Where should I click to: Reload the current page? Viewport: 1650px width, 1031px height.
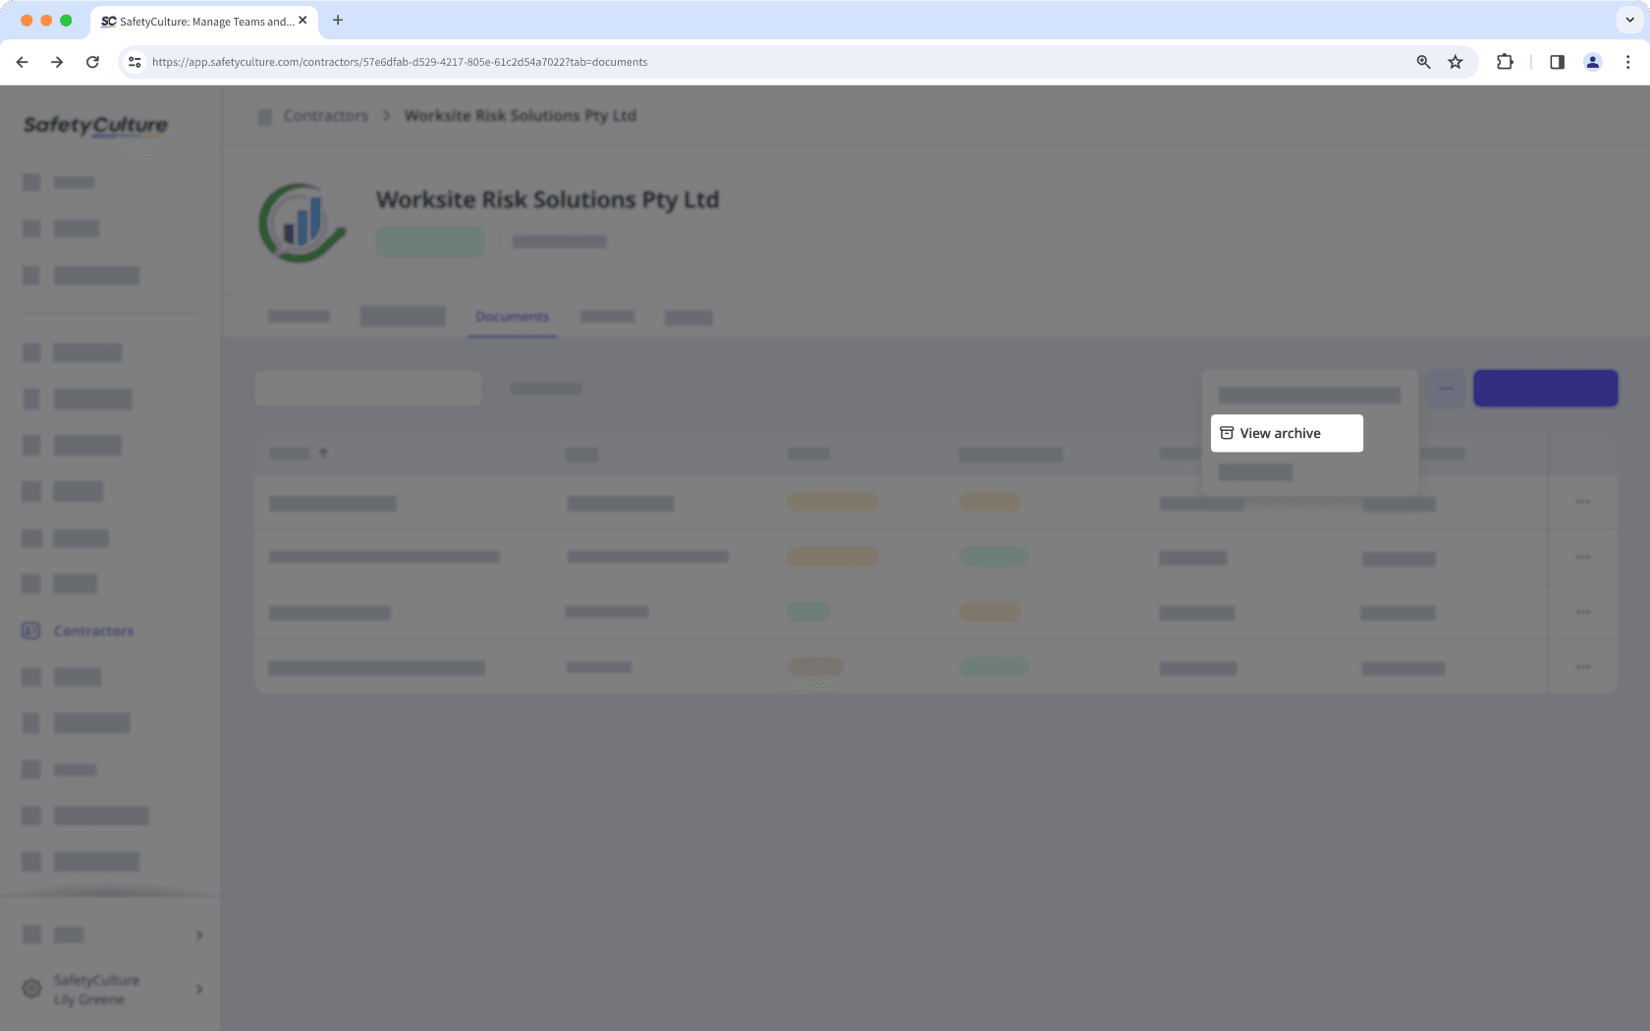(x=92, y=61)
